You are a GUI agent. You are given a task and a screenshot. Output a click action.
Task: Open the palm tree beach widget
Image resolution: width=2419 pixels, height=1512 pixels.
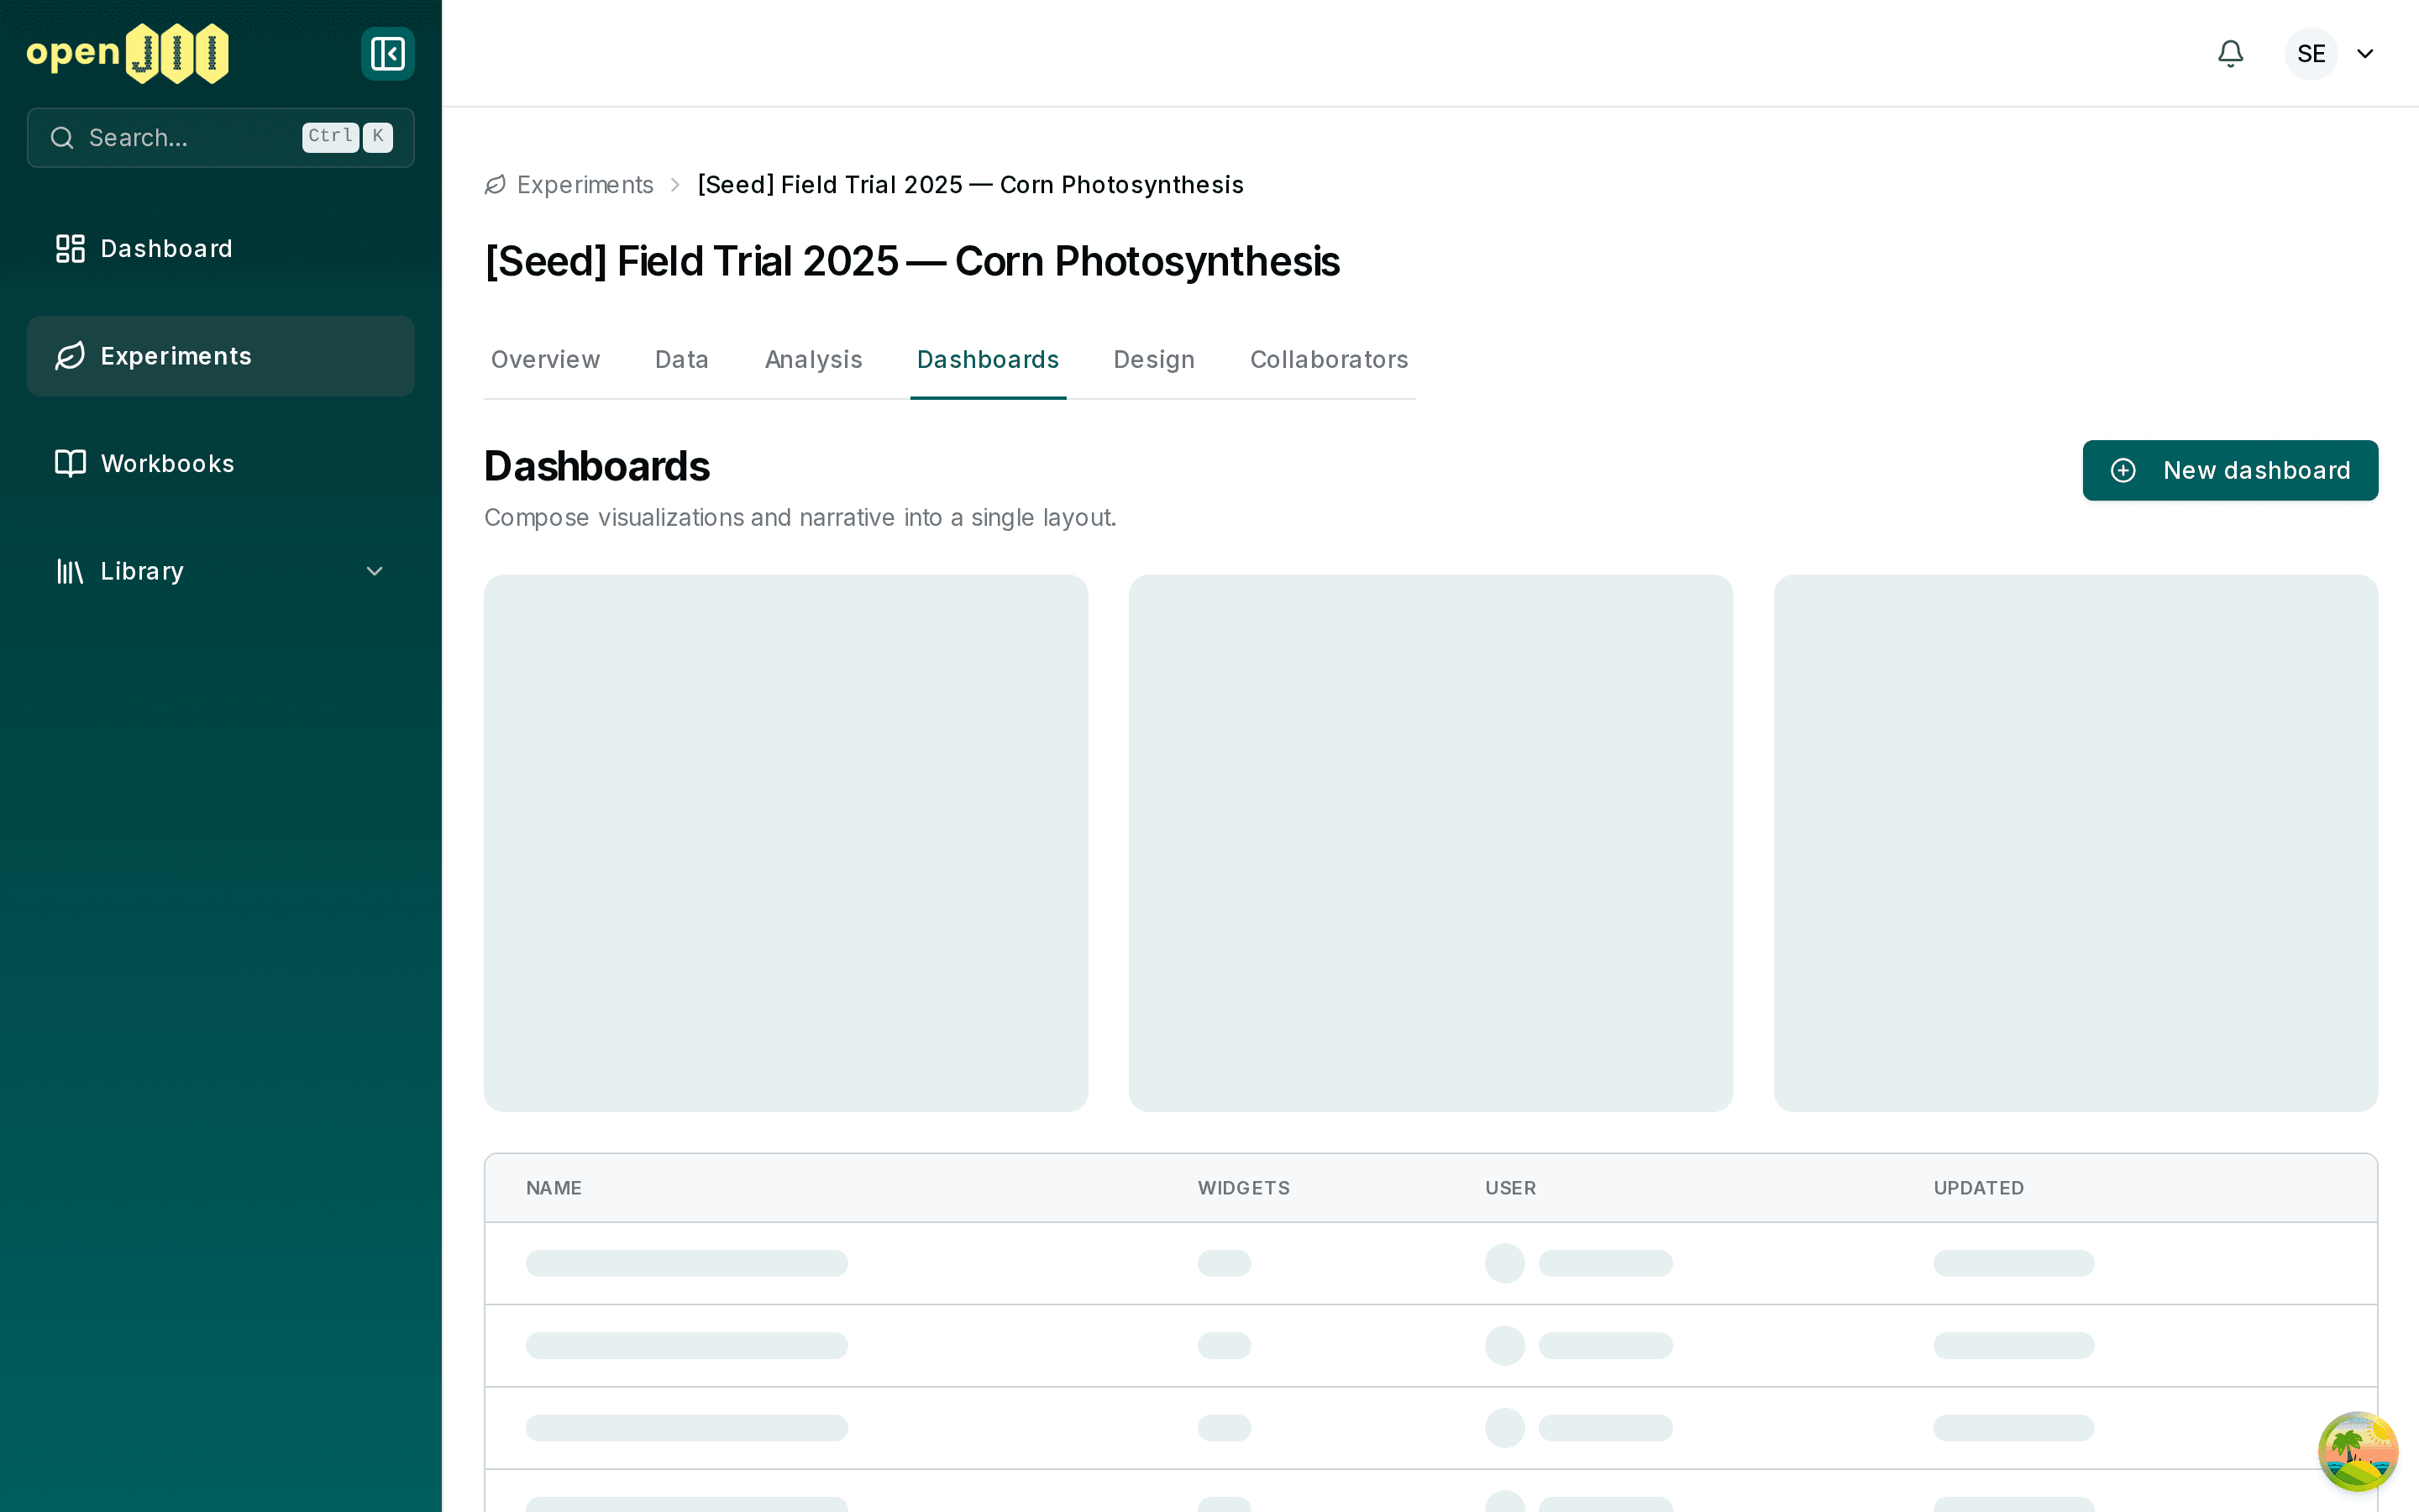(2358, 1451)
